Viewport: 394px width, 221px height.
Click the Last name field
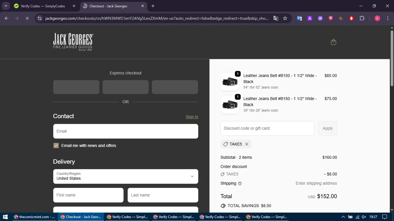(163, 195)
